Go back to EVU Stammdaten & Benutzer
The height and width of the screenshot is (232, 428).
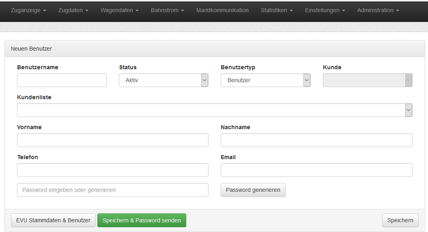click(x=53, y=220)
